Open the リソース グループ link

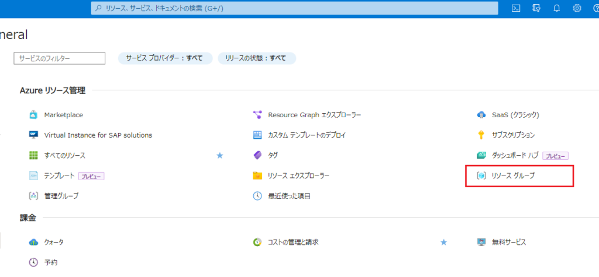tap(513, 176)
